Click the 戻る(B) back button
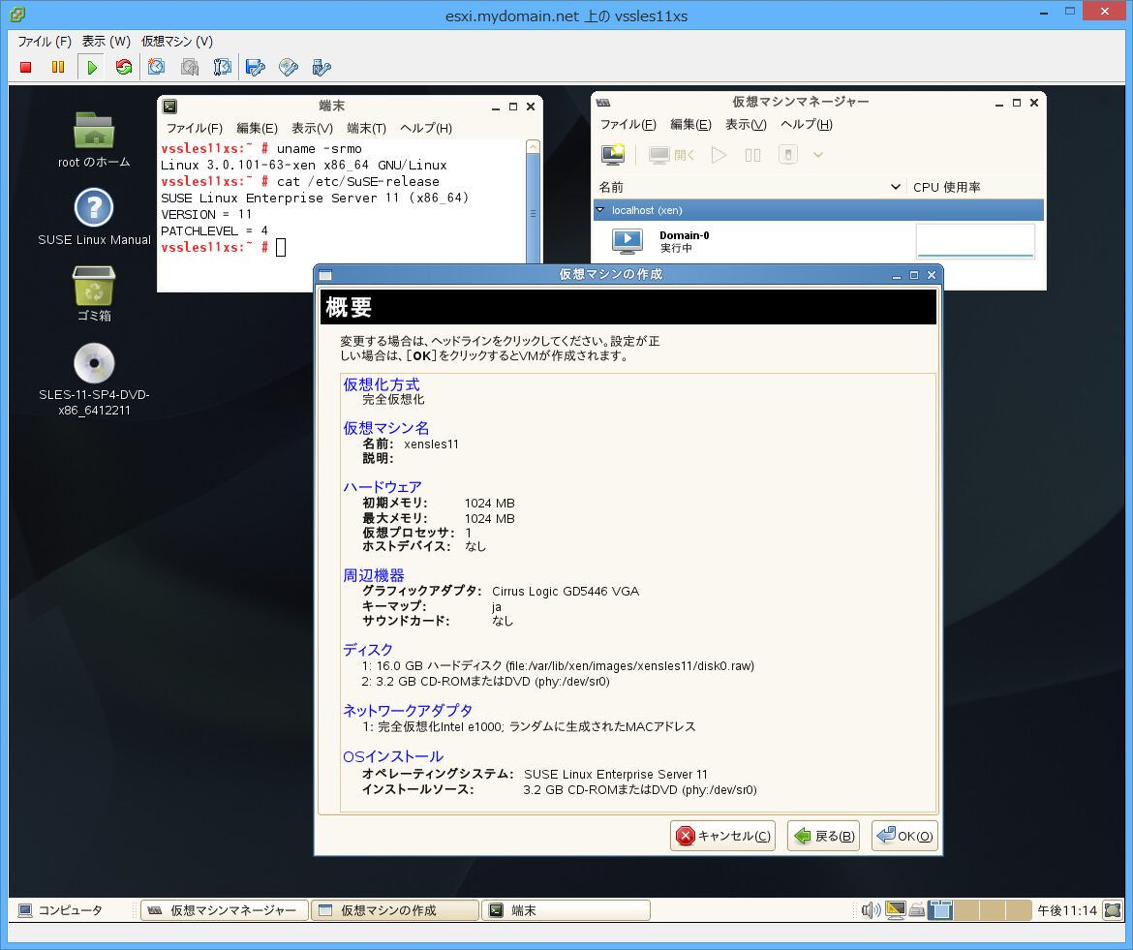Image resolution: width=1133 pixels, height=950 pixels. point(823,836)
